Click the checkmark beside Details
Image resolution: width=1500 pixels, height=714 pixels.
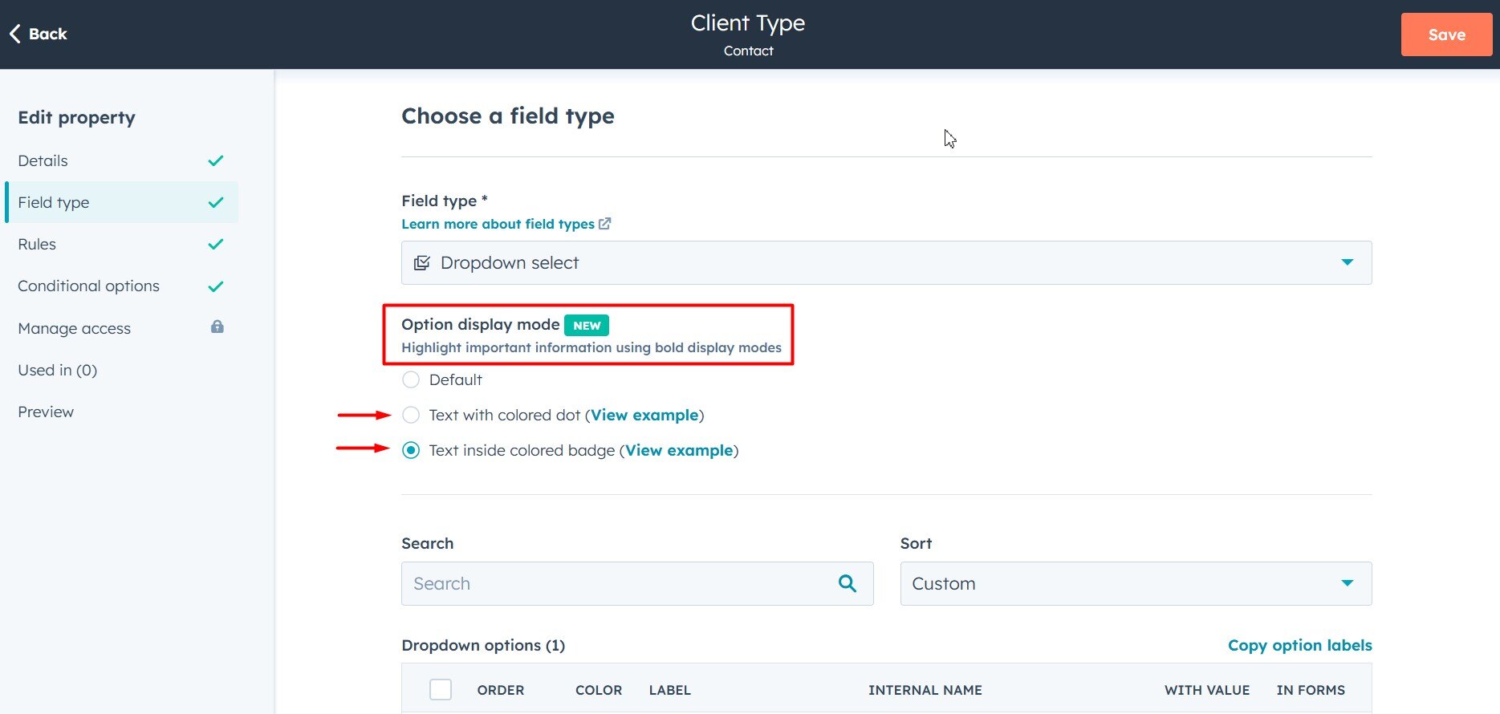pyautogui.click(x=216, y=160)
